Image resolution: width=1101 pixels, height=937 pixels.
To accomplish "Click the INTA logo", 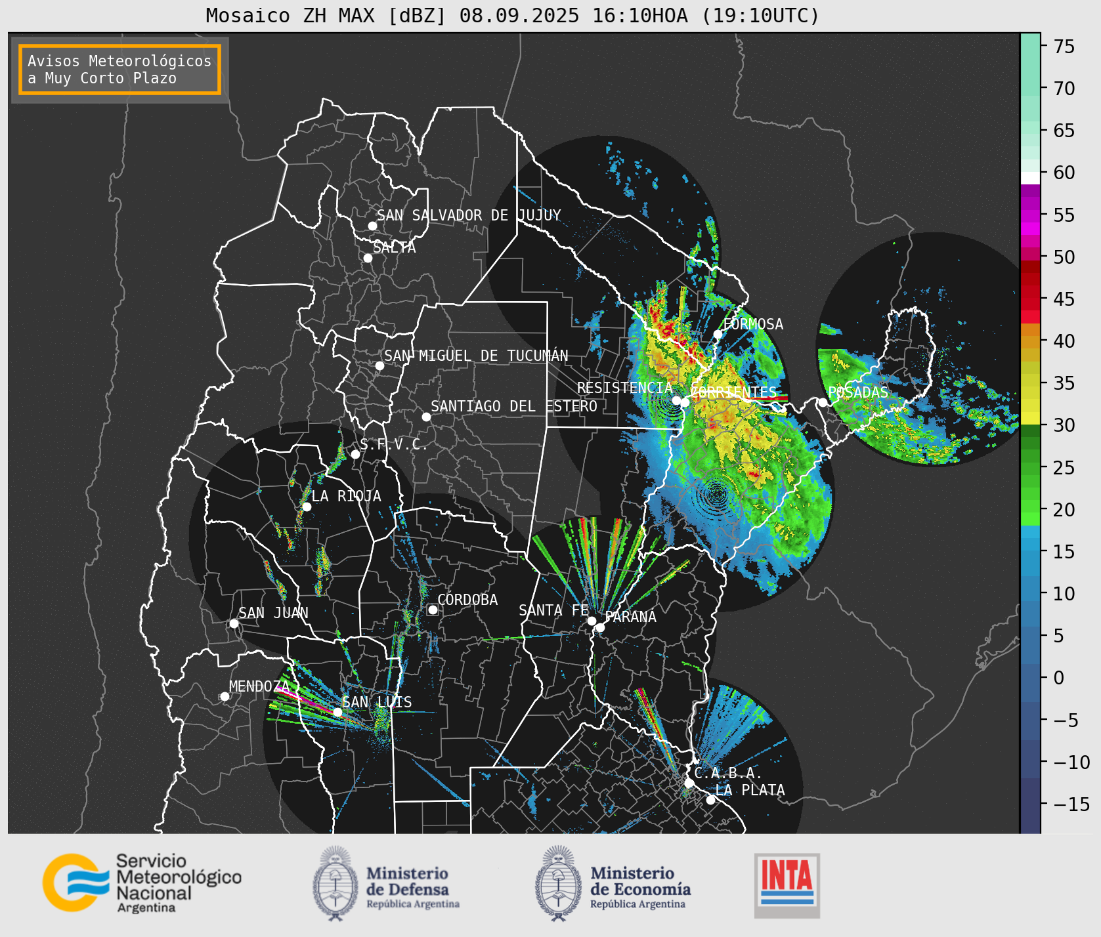I will pyautogui.click(x=787, y=885).
